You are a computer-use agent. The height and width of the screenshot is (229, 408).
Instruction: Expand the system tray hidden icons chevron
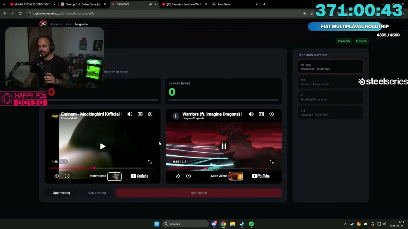point(345,224)
